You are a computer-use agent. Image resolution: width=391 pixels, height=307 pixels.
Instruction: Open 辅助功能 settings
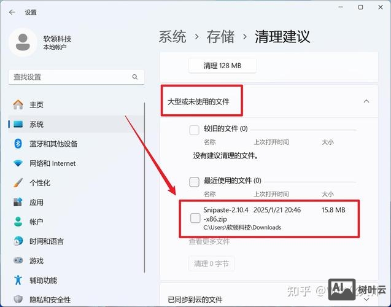click(76, 280)
